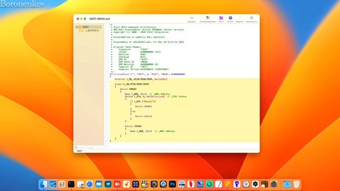
Task: Open the scanner-like app next to Photoshop
Action: [182, 184]
